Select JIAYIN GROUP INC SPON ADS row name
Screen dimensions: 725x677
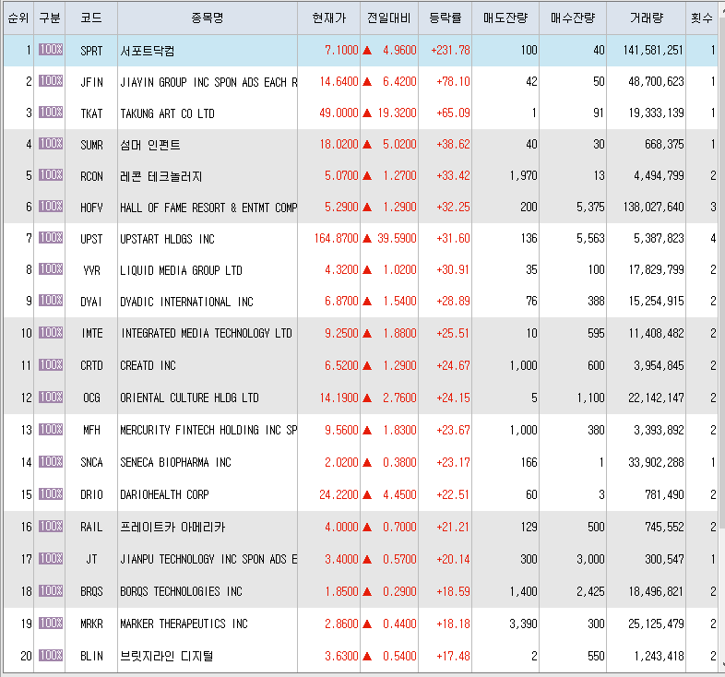pyautogui.click(x=208, y=82)
